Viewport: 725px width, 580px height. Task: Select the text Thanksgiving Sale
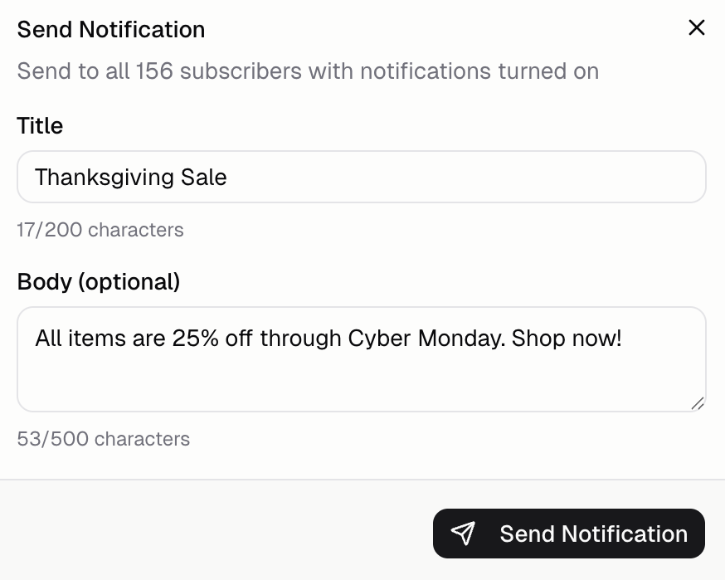[130, 177]
